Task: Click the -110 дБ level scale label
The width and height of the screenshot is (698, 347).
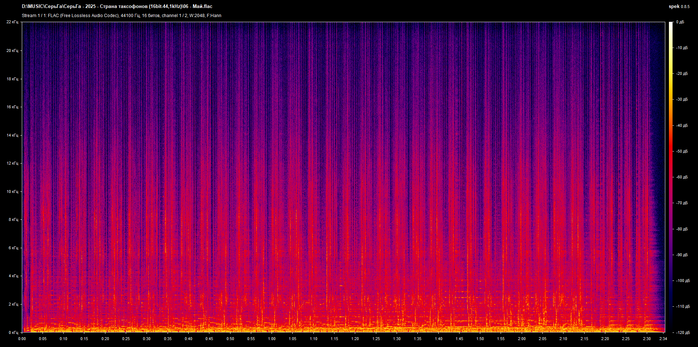Action: point(683,307)
